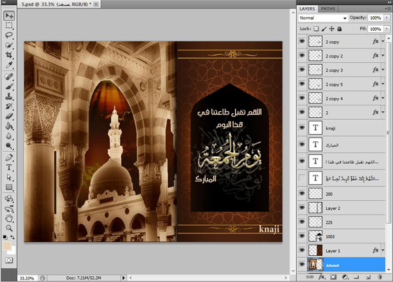Select the Lasso tool
The height and width of the screenshot is (282, 393).
9,36
